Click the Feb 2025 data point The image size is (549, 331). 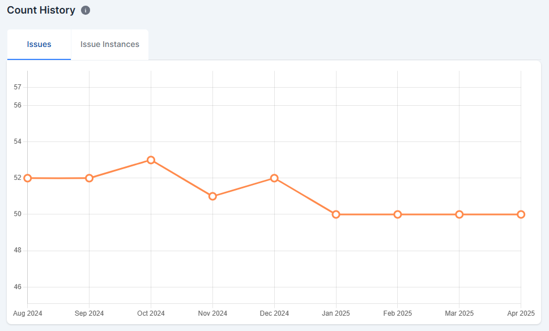coord(398,214)
